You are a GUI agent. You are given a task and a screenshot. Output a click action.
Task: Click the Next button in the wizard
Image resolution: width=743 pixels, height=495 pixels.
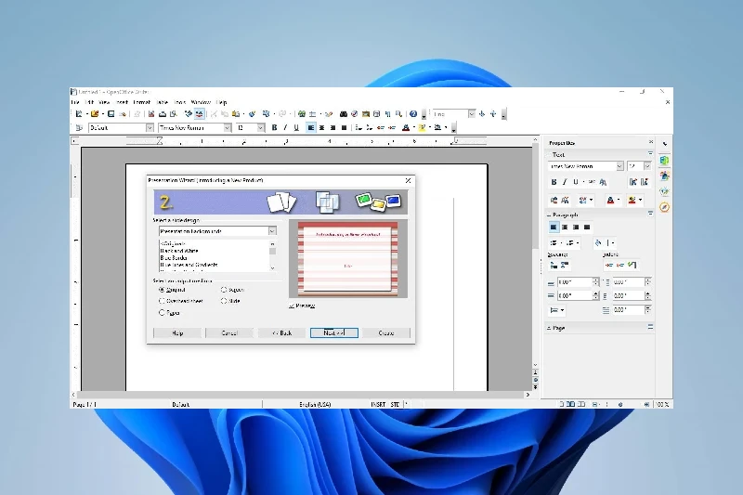tap(333, 332)
